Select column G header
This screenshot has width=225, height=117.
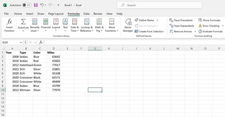click(95, 48)
